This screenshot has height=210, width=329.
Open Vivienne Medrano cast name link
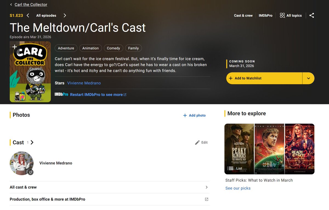tap(56, 163)
